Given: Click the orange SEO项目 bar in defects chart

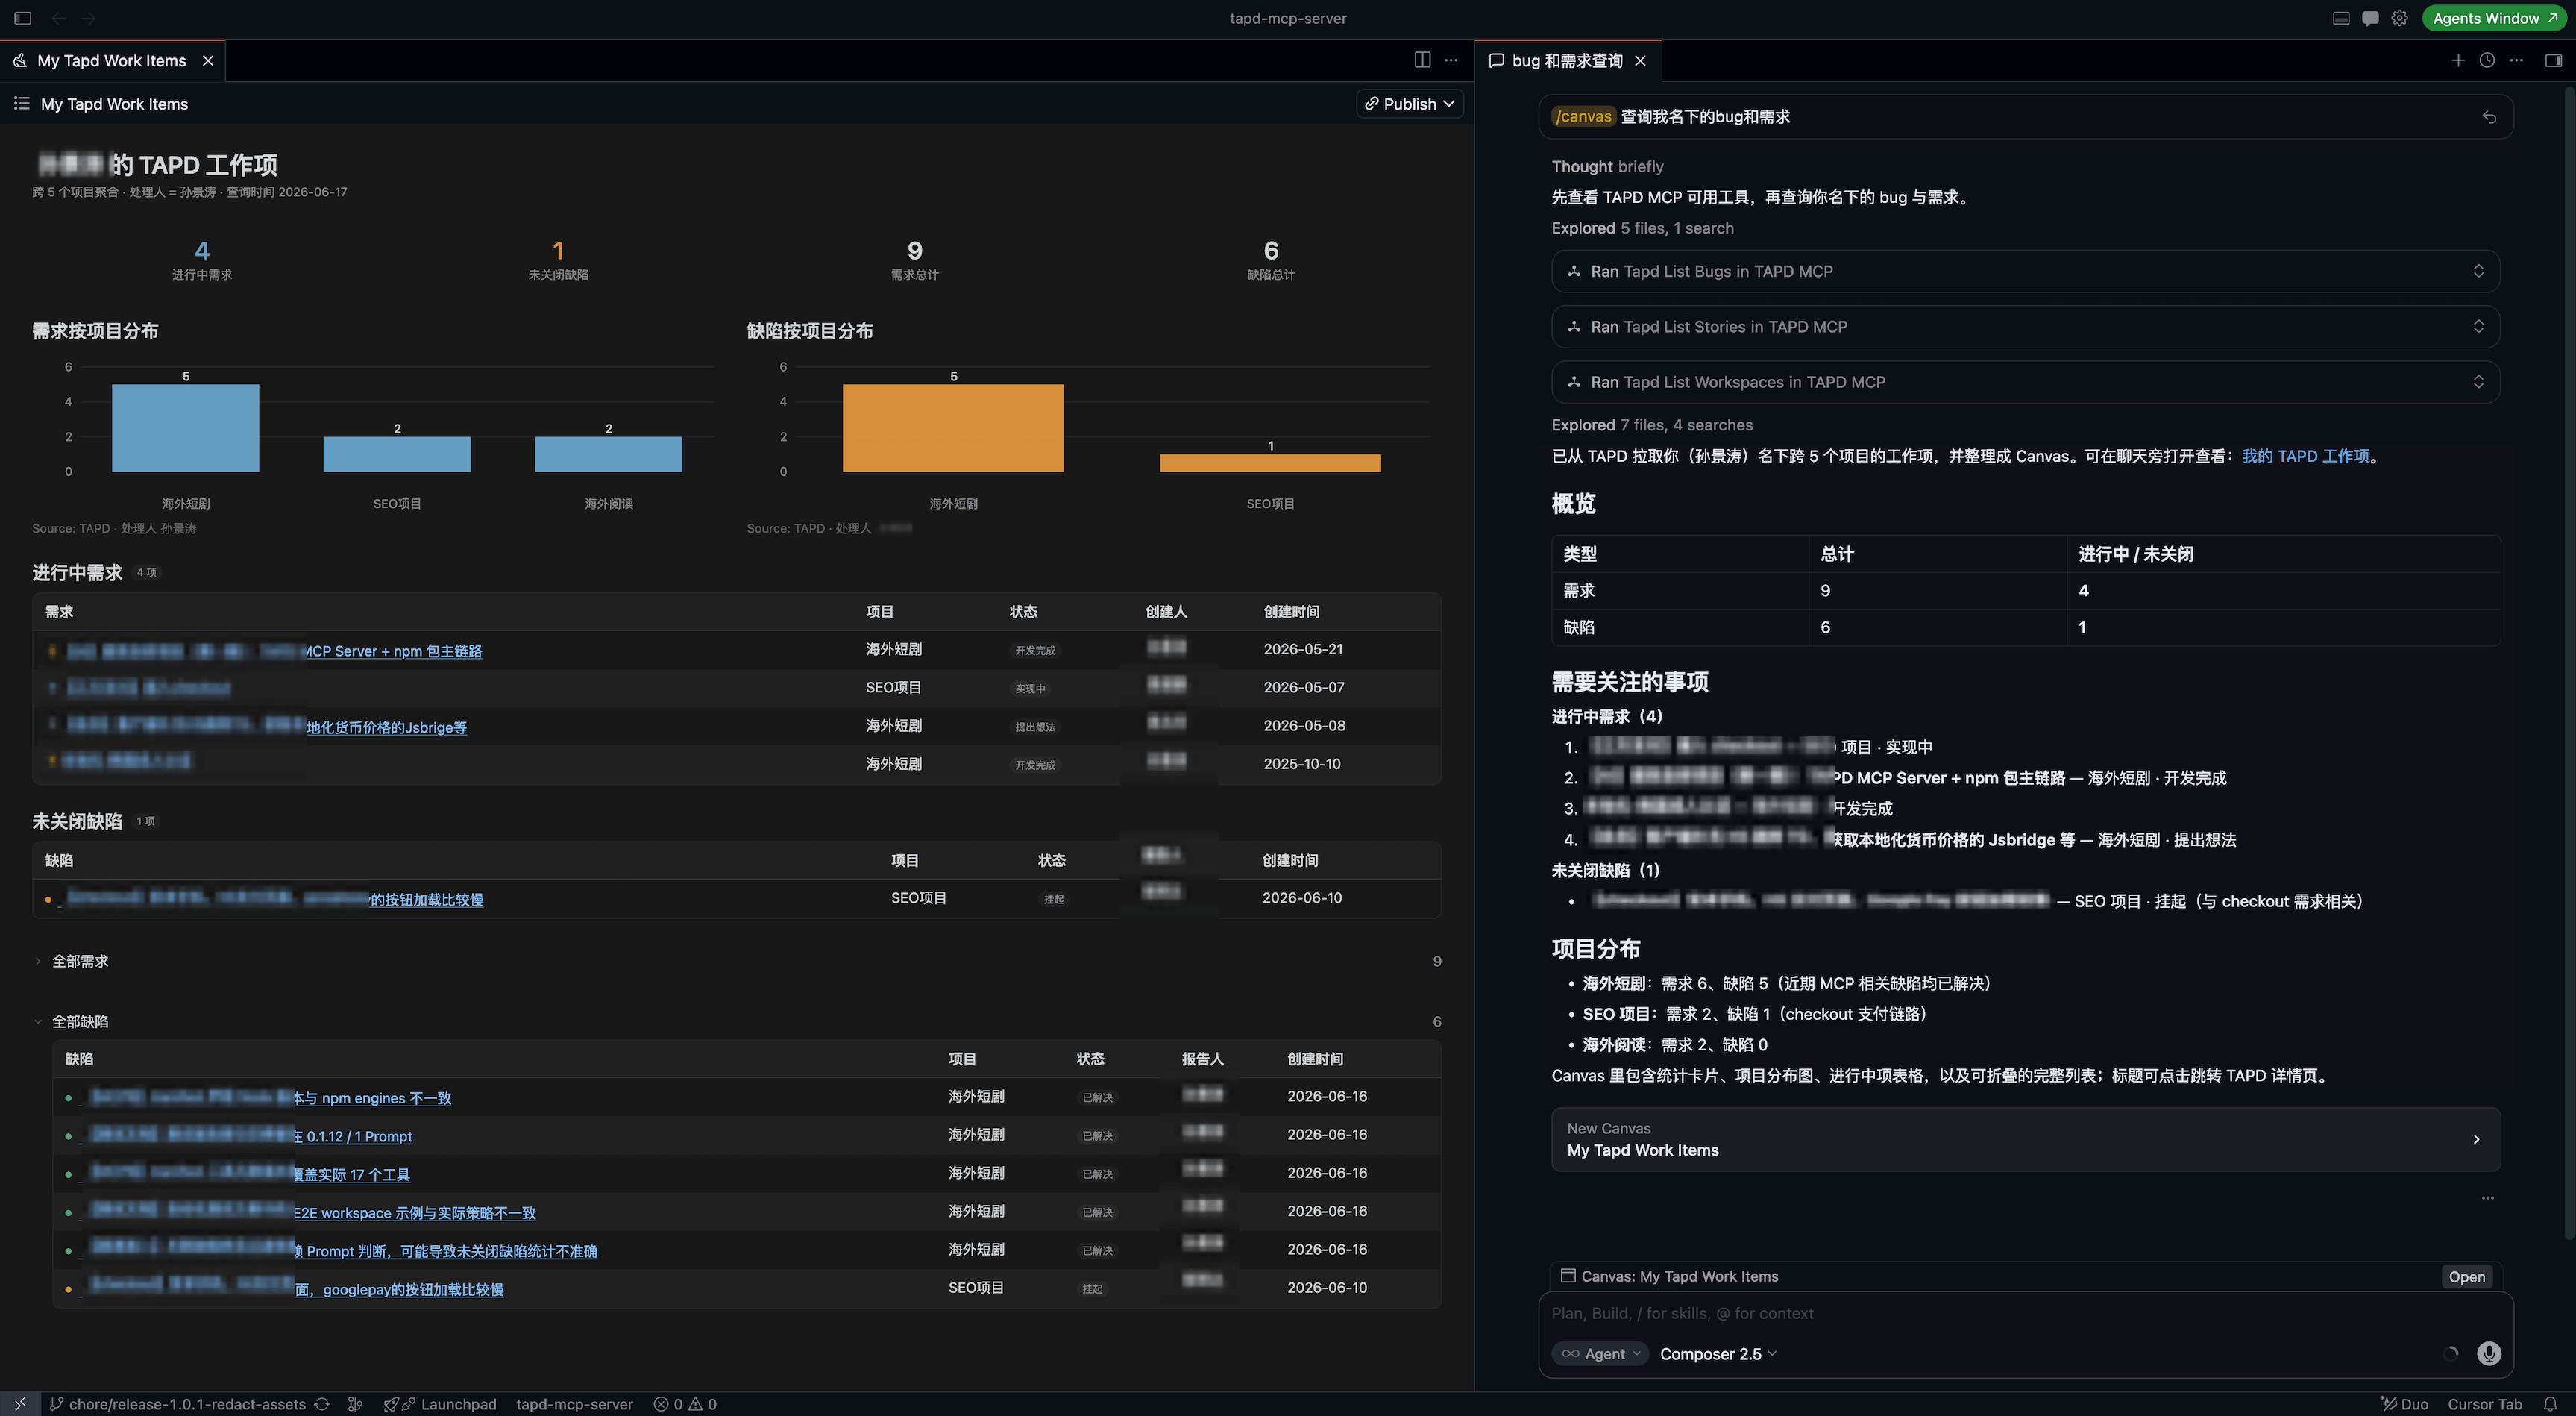Looking at the screenshot, I should (1270, 463).
